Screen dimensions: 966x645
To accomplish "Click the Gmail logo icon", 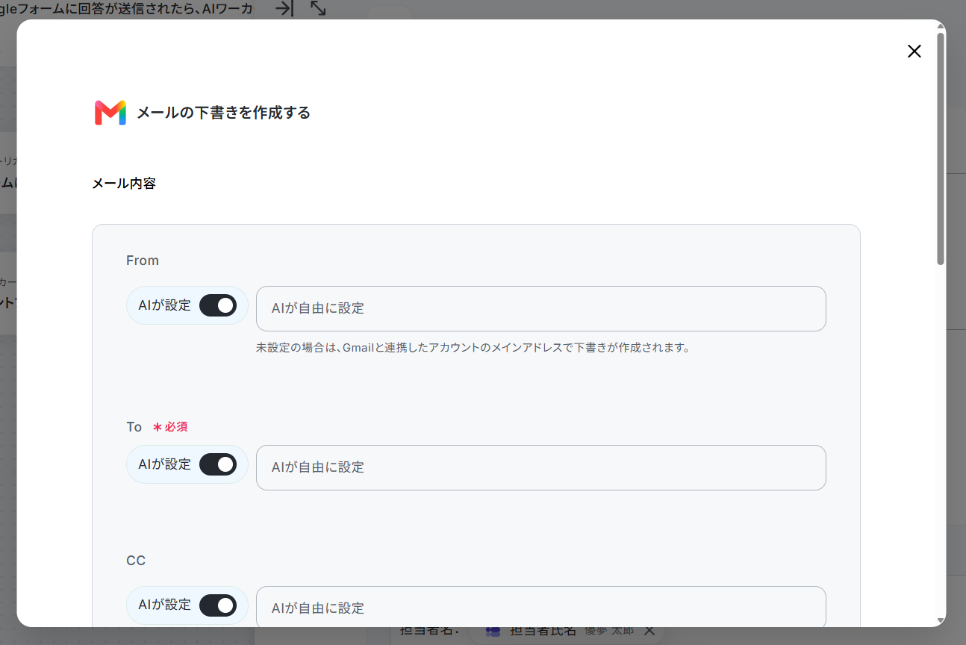I will click(110, 113).
